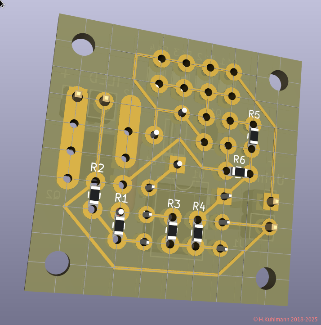The height and width of the screenshot is (325, 321).
Task: Select the R5 resistor body
Action: click(254, 135)
